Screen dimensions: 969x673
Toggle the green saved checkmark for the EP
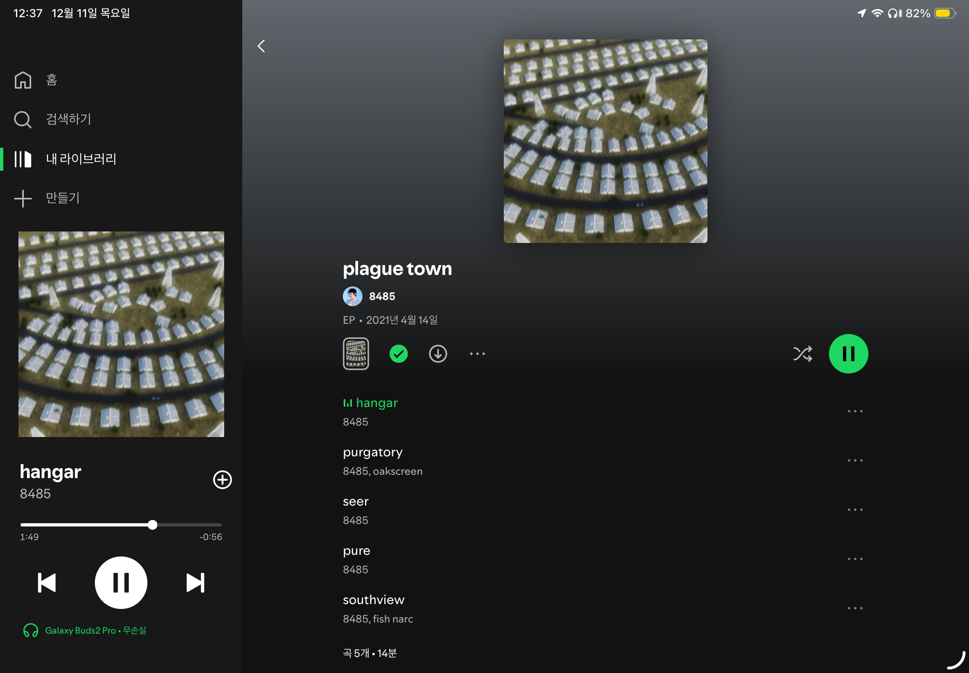[x=398, y=354]
